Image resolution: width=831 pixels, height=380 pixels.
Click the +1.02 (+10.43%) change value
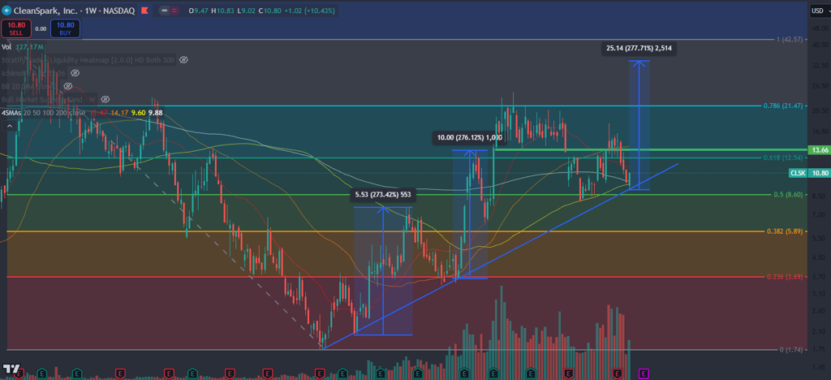tap(308, 10)
